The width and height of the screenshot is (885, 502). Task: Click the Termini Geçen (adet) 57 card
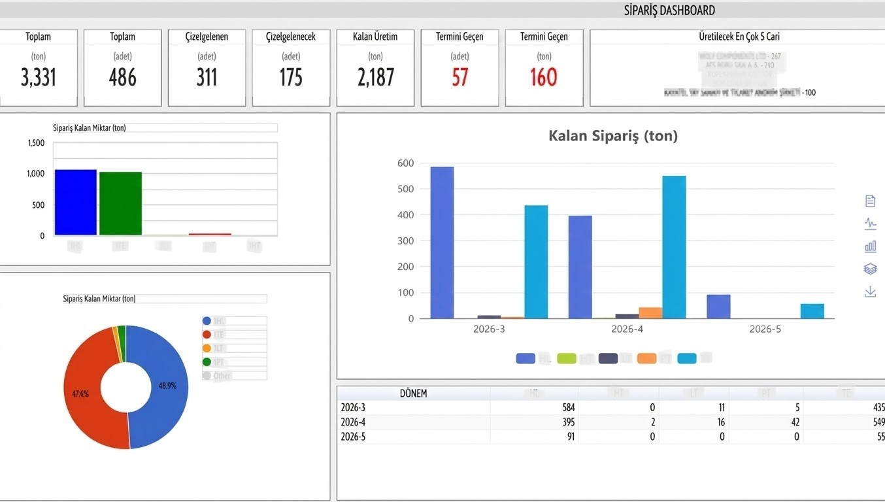[459, 68]
